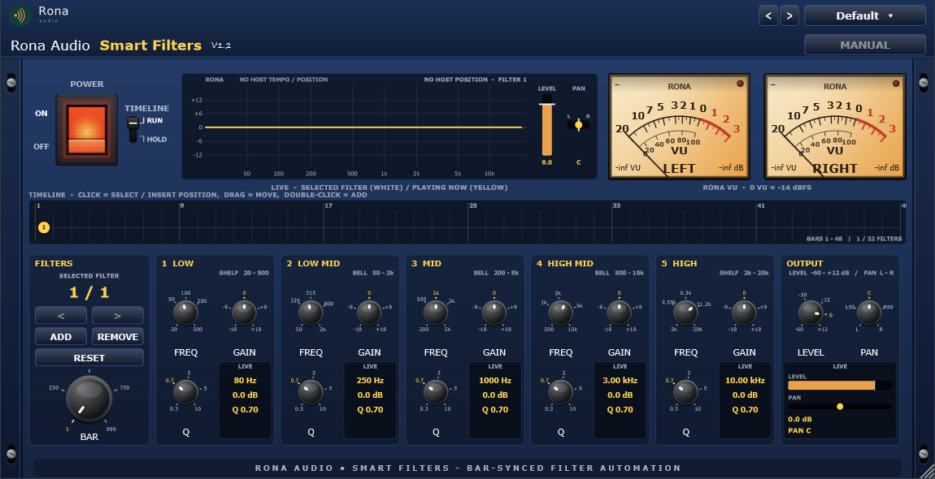Image resolution: width=935 pixels, height=479 pixels.
Task: Select previous filter with < button
Action: [x=61, y=315]
